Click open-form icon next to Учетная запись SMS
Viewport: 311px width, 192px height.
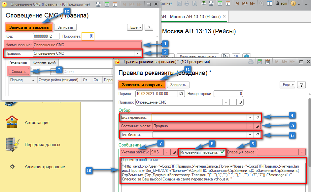coord(174,152)
